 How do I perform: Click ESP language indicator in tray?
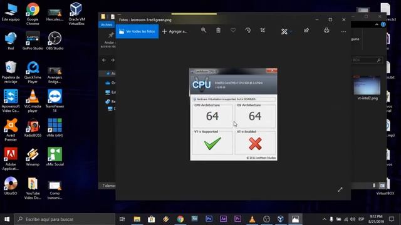coord(361,219)
